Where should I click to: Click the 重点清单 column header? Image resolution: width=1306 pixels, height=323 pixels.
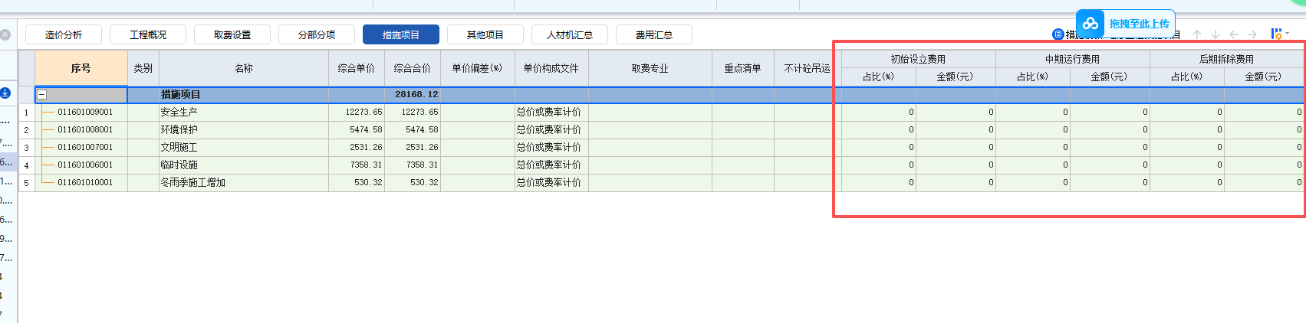click(x=743, y=68)
